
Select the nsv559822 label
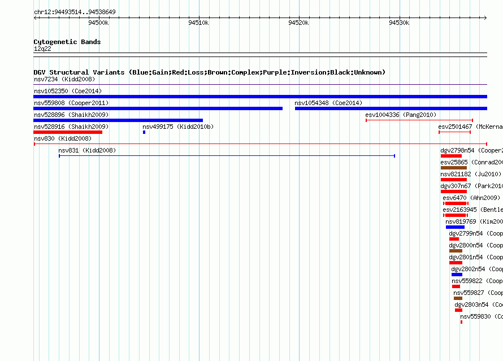click(x=478, y=281)
